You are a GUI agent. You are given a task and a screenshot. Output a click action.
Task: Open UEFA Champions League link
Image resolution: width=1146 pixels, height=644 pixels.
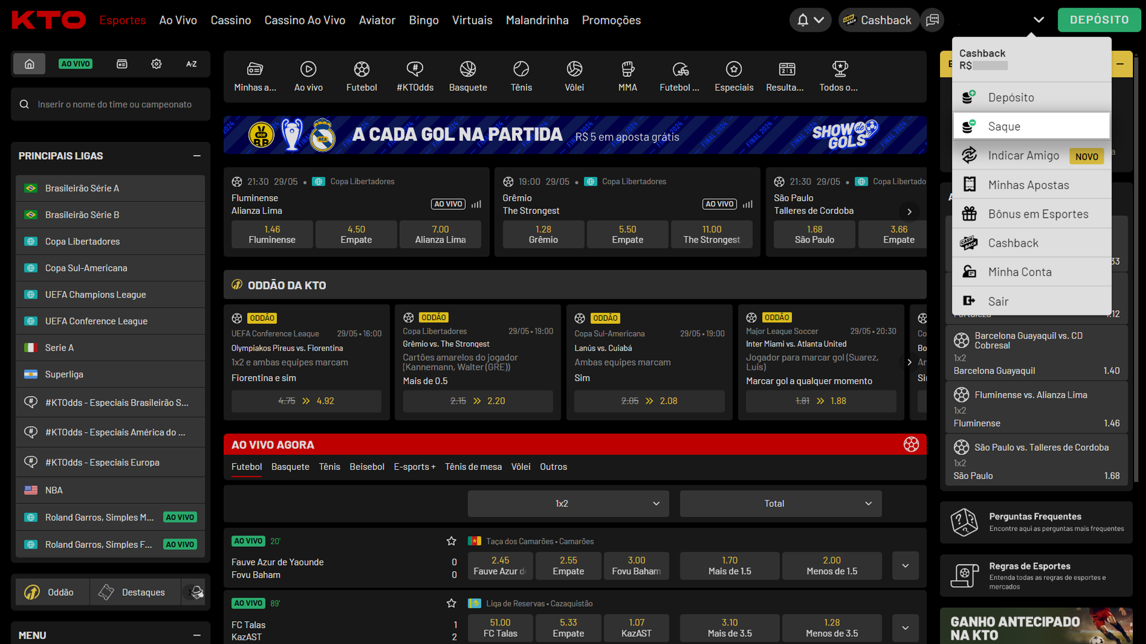pos(110,295)
